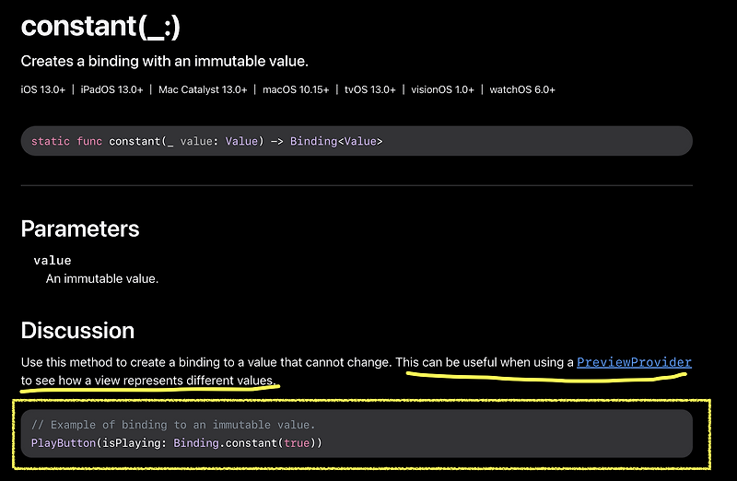The width and height of the screenshot is (737, 481).
Task: Click the code comment about immutable value
Action: pyautogui.click(x=173, y=425)
